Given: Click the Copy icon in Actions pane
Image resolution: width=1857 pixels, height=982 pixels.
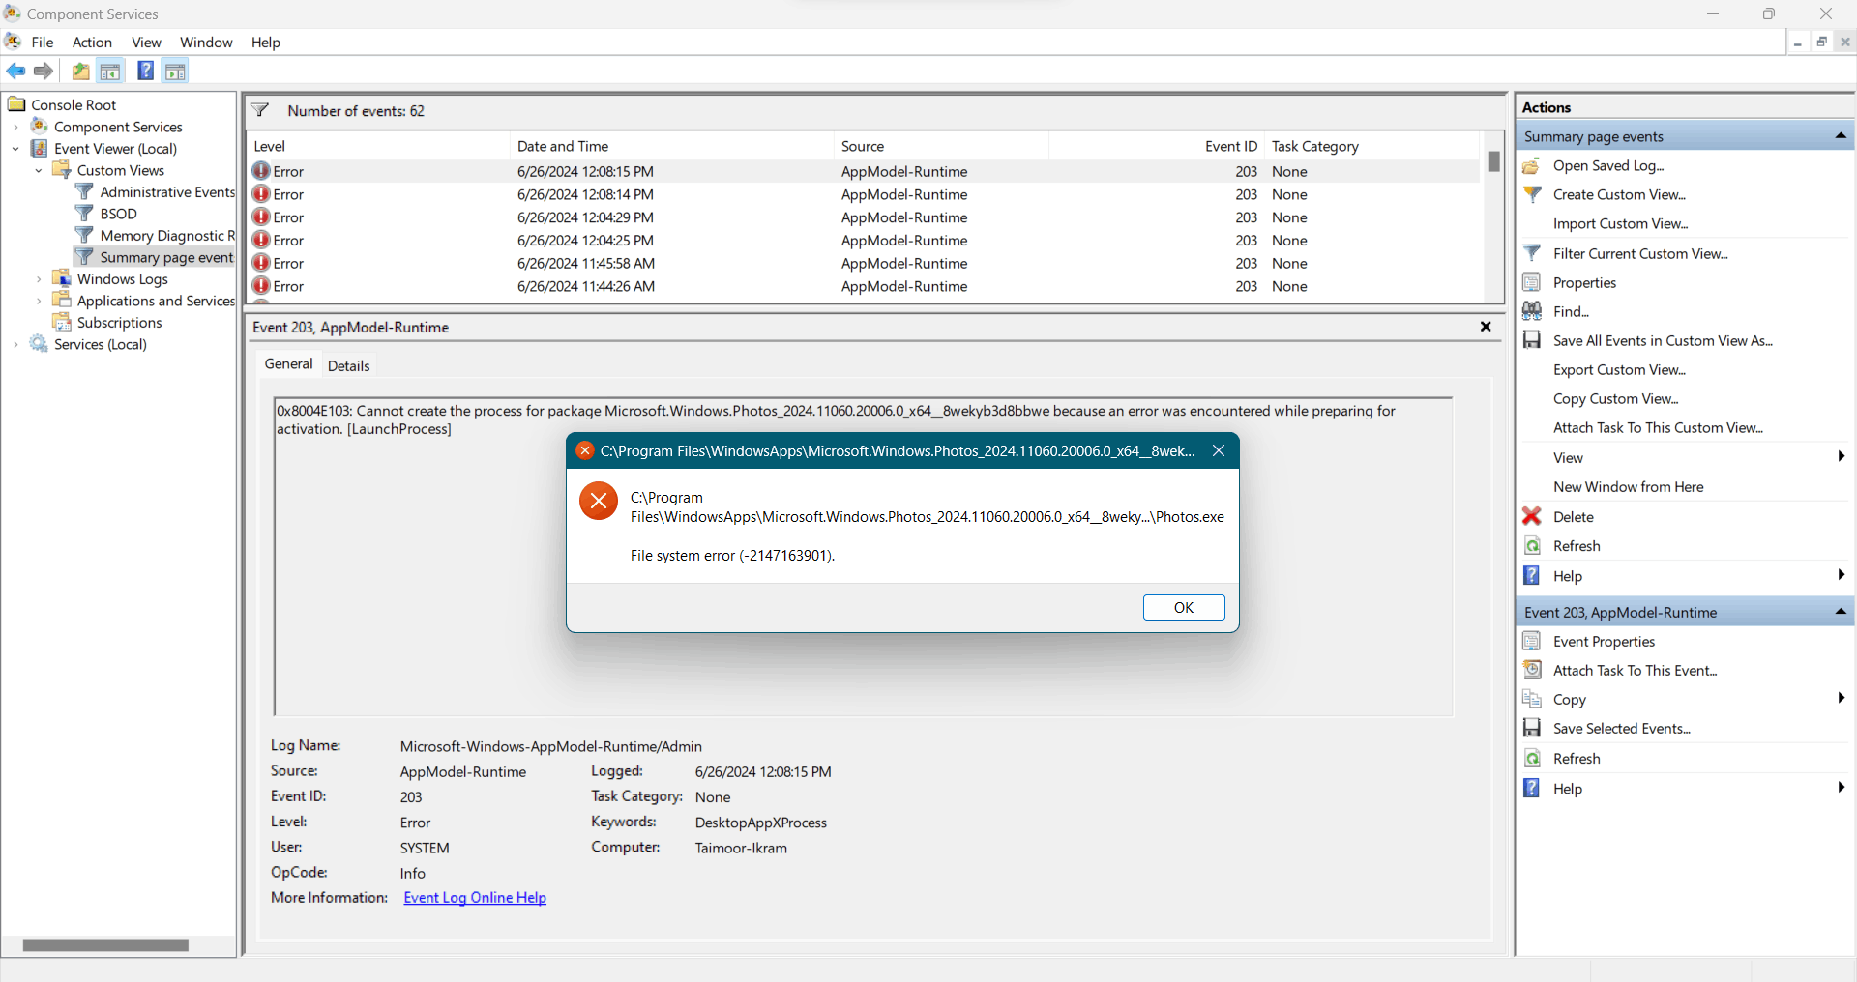Looking at the screenshot, I should [x=1532, y=699].
